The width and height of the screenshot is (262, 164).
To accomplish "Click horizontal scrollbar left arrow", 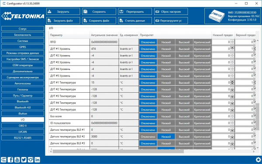I will point(51,151).
